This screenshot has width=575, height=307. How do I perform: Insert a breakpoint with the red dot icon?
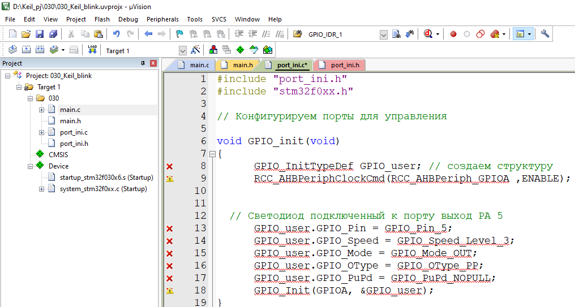[x=453, y=34]
